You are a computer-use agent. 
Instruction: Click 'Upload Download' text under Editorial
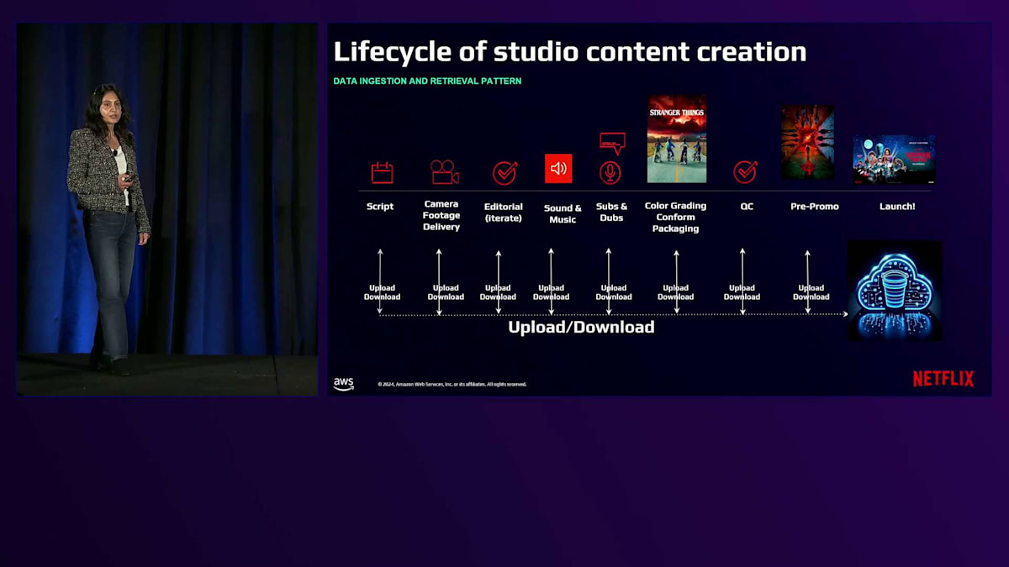(x=498, y=292)
